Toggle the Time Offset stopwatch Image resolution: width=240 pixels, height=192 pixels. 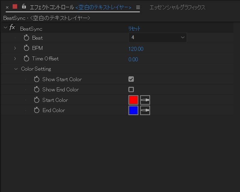pos(26,58)
